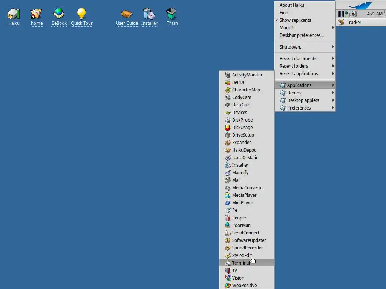Launch DiskUsage from the list
This screenshot has width=386, height=289.
click(x=247, y=127)
